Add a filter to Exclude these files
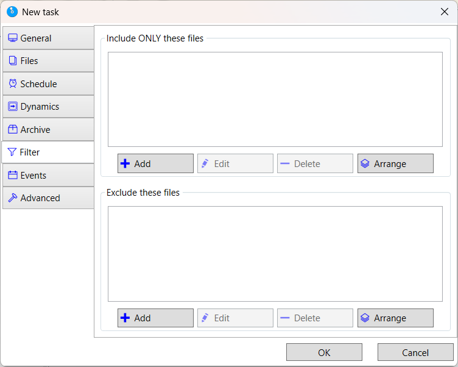458x367 pixels. [155, 318]
